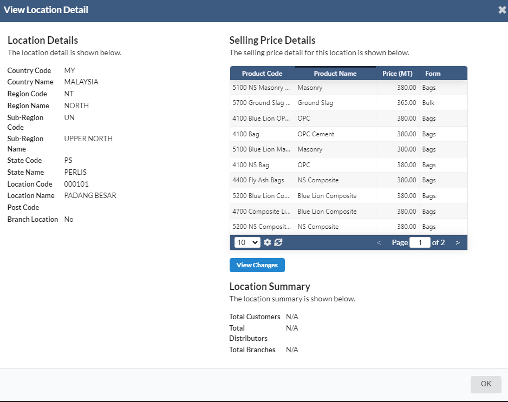Image resolution: width=508 pixels, height=402 pixels.
Task: Sort by Product Code column header
Action: (262, 74)
